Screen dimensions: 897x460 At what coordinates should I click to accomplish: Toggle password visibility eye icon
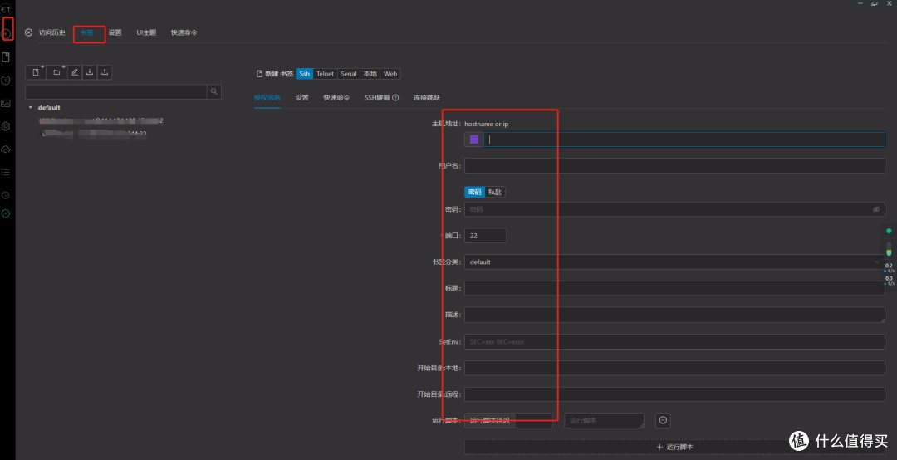[876, 209]
